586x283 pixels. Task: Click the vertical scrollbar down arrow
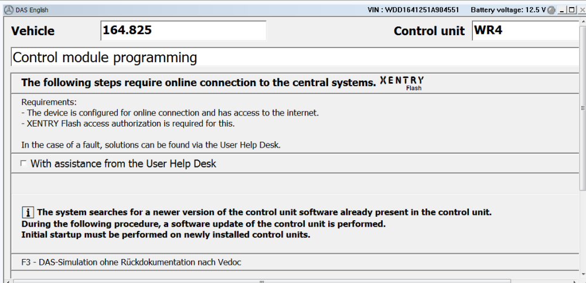(582, 275)
